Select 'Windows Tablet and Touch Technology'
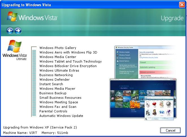This screenshot has height=137, width=187. [71, 61]
